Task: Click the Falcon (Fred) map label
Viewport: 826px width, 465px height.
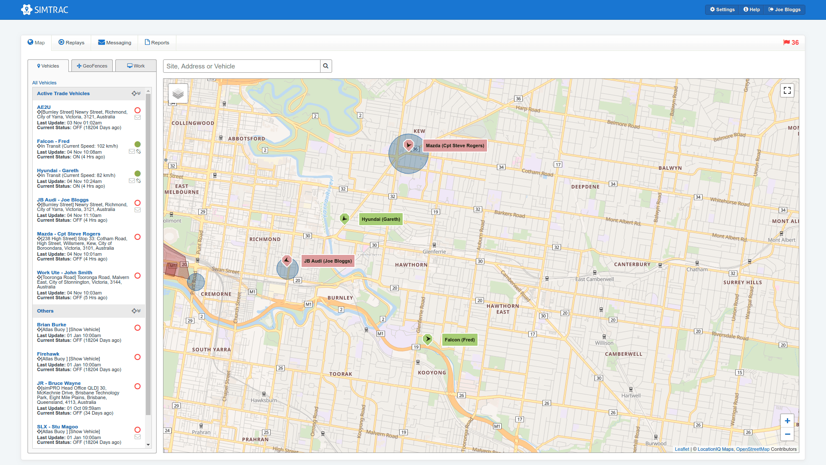Action: tap(459, 340)
